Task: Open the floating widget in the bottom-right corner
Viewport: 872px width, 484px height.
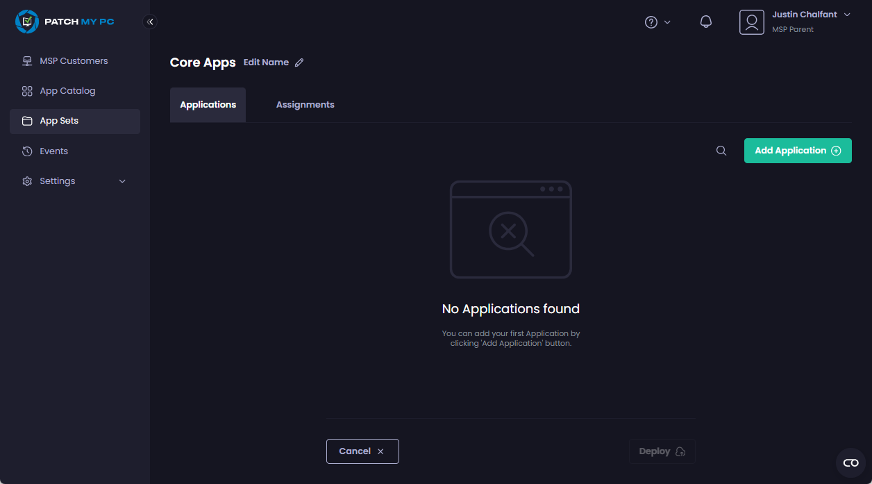Action: pyautogui.click(x=850, y=462)
